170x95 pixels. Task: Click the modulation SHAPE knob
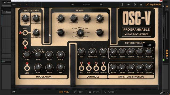(x=38, y=55)
